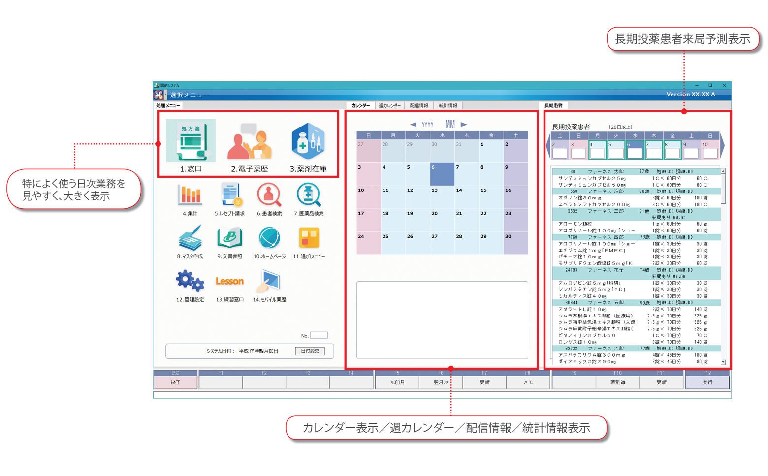Screen dimensions: 768x476
Task: Click the 6.患者検索 patient search icon
Action: tap(269, 195)
